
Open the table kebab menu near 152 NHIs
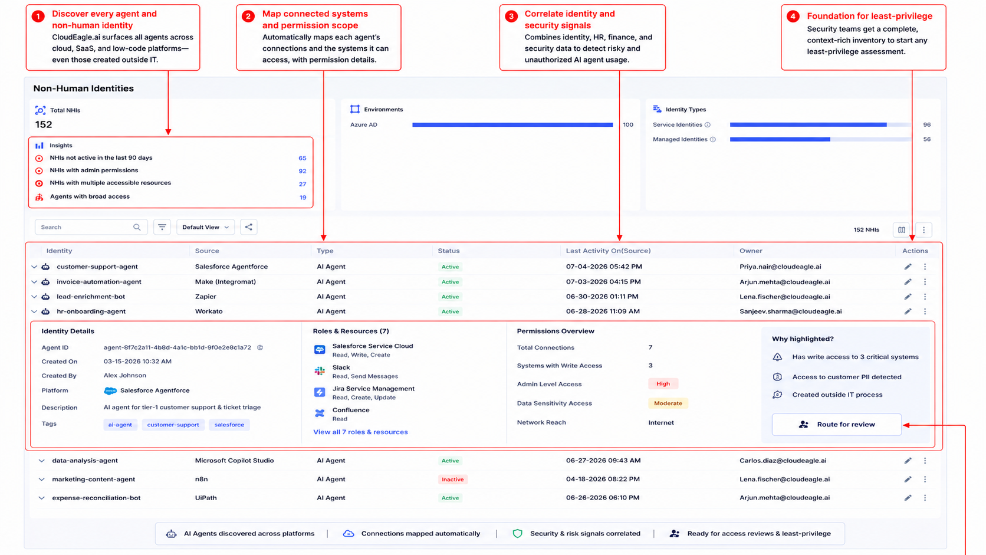[924, 230]
